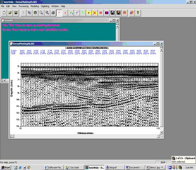
Task: Select the yellow X delete tool
Action: click(94, 13)
